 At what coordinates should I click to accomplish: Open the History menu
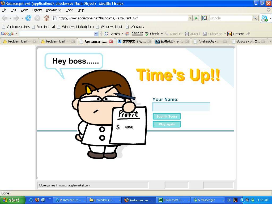pyautogui.click(x=37, y=10)
